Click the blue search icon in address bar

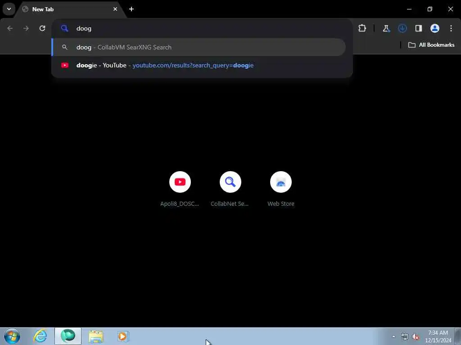pyautogui.click(x=65, y=28)
